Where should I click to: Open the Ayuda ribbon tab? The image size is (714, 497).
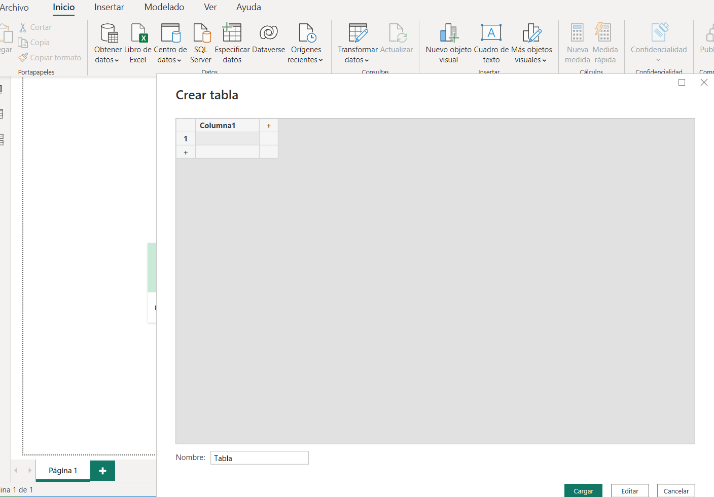tap(248, 7)
